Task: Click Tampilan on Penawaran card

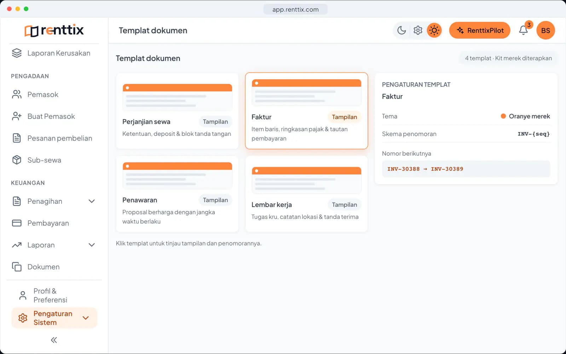Action: (x=215, y=200)
